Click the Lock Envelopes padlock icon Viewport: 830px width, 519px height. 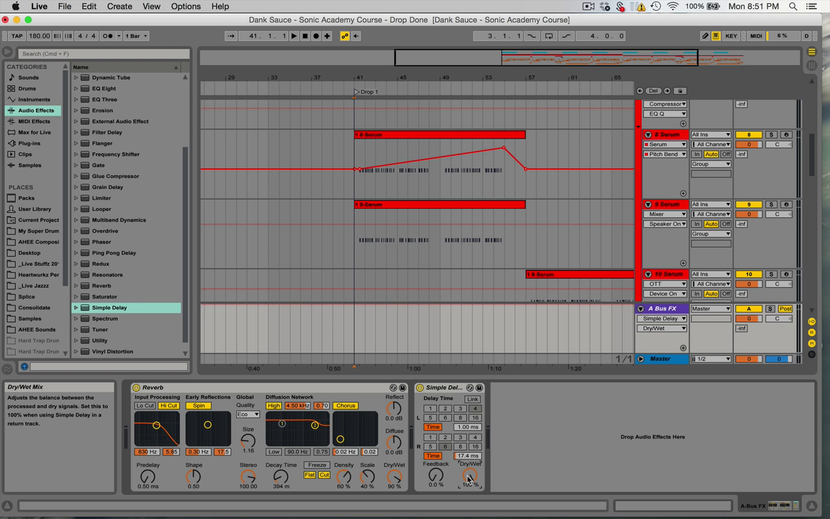681,91
